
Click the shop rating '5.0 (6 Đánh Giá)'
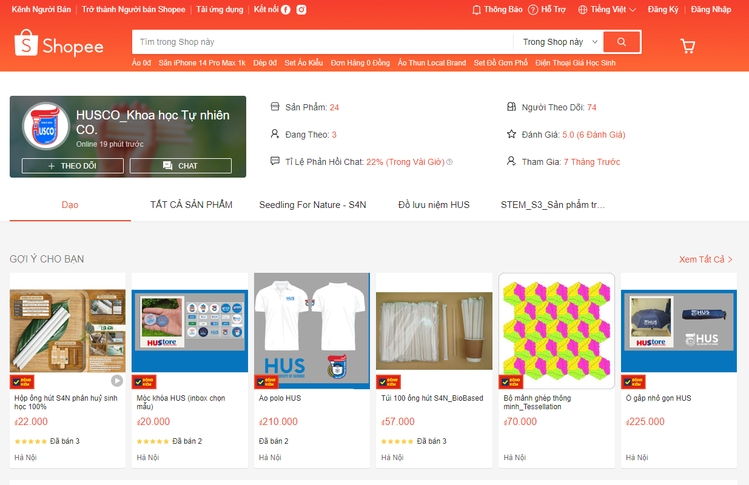(594, 135)
